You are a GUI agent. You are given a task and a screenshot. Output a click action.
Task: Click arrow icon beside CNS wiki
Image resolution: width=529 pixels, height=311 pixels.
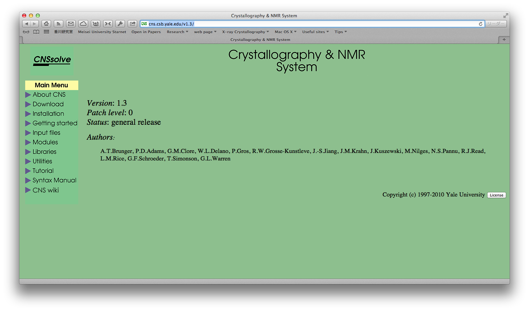click(28, 190)
